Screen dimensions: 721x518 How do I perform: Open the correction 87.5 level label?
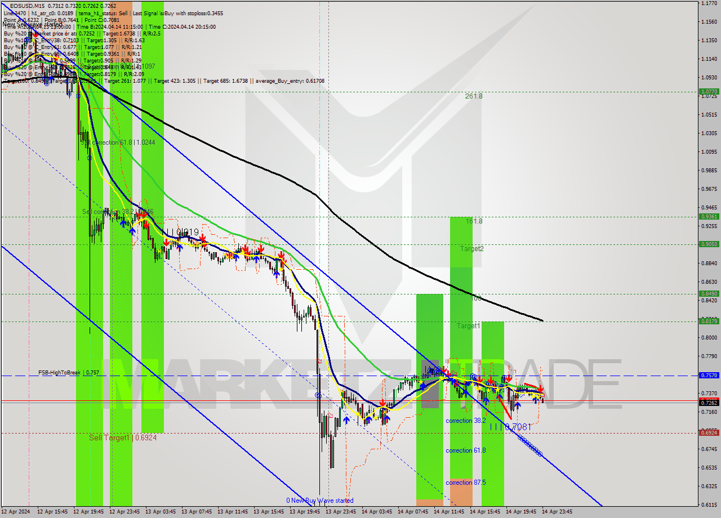463,483
